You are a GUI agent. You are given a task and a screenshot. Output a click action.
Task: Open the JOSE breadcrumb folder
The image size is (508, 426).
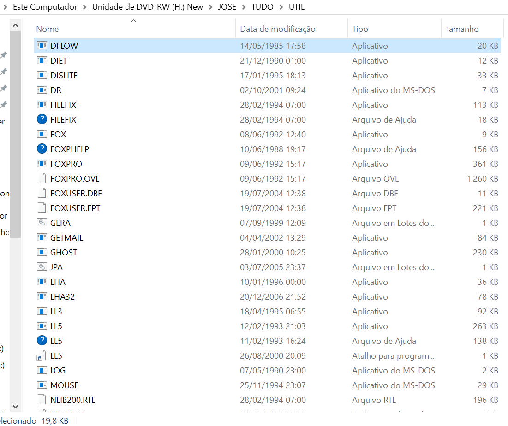tap(227, 7)
